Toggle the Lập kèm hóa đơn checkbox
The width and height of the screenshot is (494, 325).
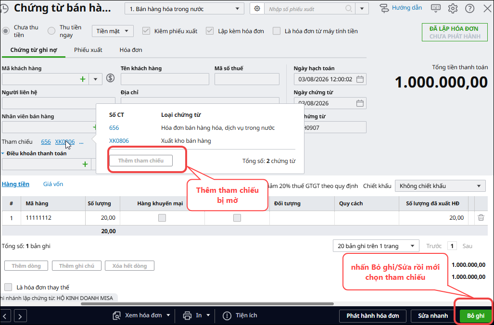coord(210,31)
